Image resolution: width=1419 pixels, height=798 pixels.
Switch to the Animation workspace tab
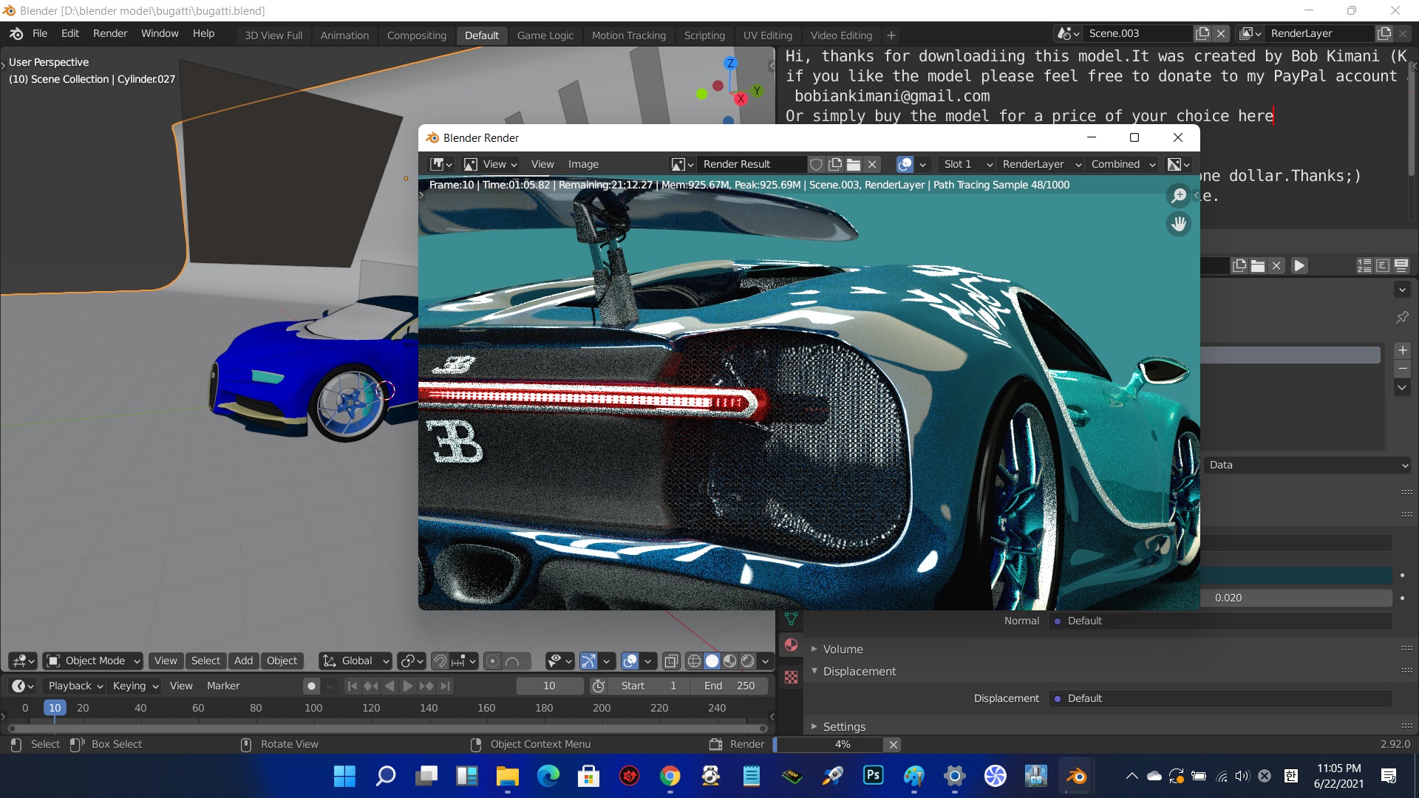point(344,35)
